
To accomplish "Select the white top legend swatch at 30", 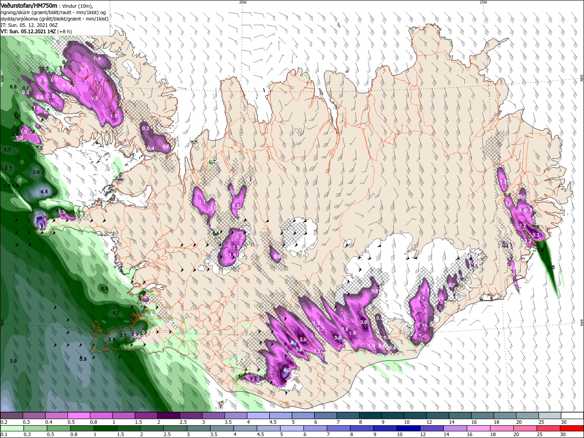I will [x=573, y=415].
